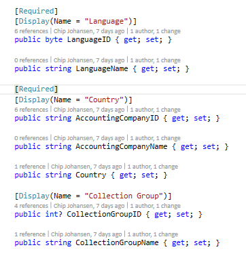
Task: Click author link 'Chip Johansen, 7 days ago' above AccountingCompanyID
Action: [x=89, y=110]
